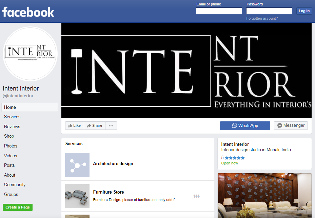This screenshot has height=218, width=315.
Task: Contact via the WhatsApp button
Action: point(245,125)
